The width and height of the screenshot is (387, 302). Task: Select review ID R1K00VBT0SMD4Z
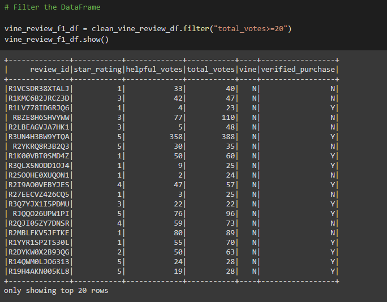point(38,156)
